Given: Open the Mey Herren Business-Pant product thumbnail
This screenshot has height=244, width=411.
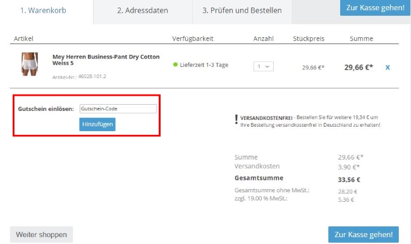Looking at the screenshot, I should (x=30, y=64).
